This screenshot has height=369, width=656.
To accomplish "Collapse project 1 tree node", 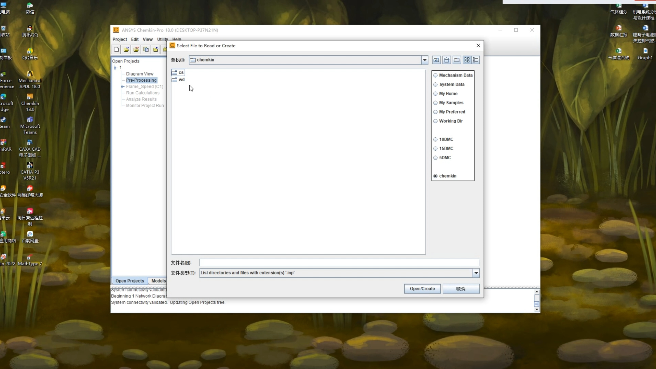I will point(115,68).
